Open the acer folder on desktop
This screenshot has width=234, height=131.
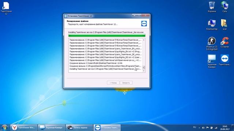[224, 24]
